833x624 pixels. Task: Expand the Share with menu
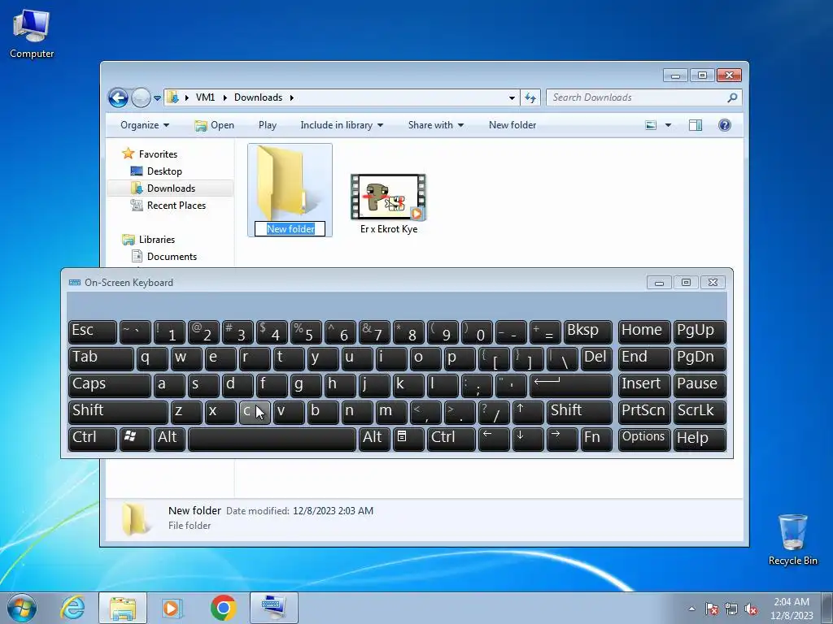click(x=436, y=125)
